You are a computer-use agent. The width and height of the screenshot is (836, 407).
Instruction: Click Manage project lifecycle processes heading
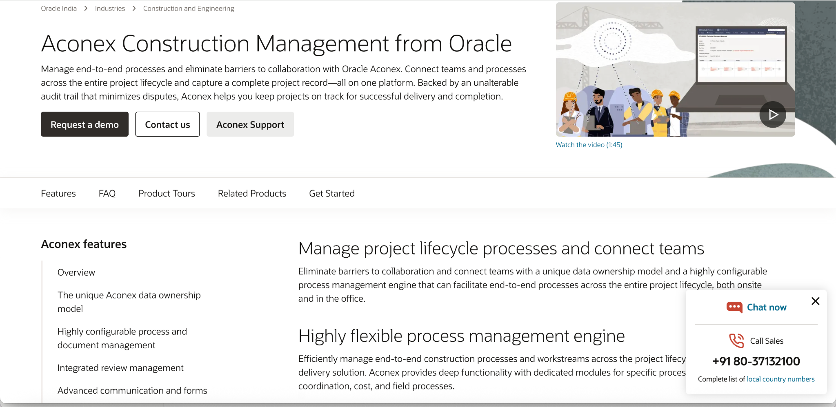coord(501,248)
